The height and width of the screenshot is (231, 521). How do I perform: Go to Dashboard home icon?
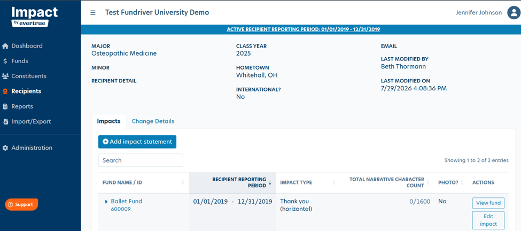[5, 46]
